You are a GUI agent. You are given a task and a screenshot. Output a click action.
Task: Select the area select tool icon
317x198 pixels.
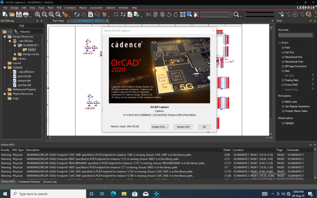coord(189,14)
